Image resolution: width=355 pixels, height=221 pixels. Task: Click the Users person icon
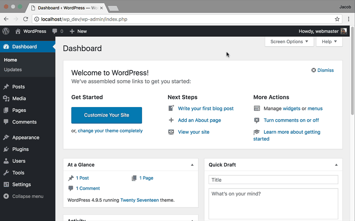[6, 161]
